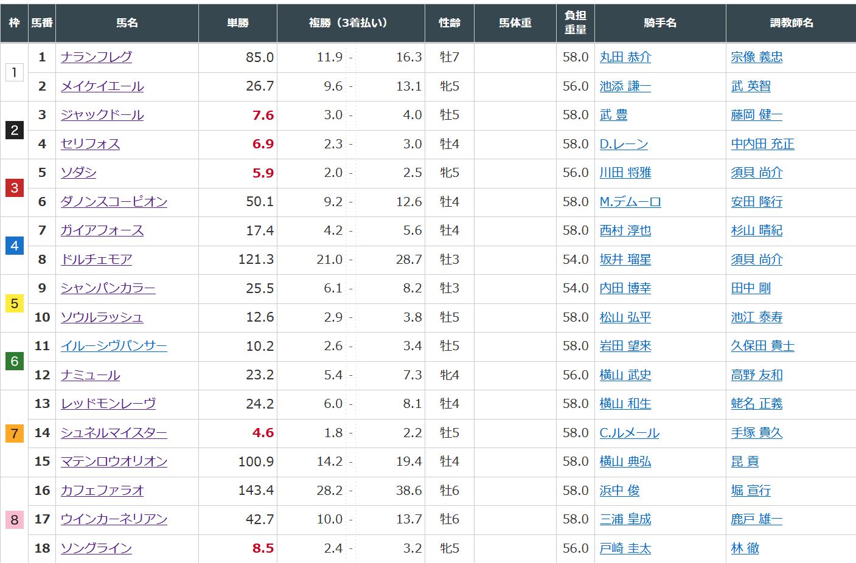Click win odds 4.6 for horse 14

[x=263, y=433]
